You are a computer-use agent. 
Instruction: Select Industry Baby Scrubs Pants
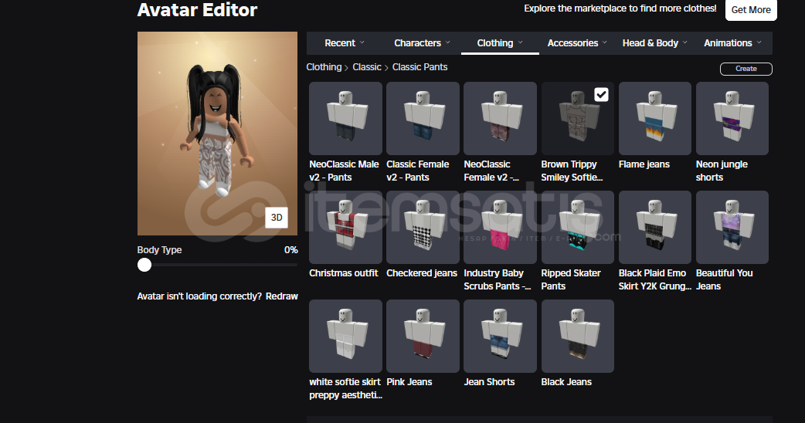coord(500,227)
